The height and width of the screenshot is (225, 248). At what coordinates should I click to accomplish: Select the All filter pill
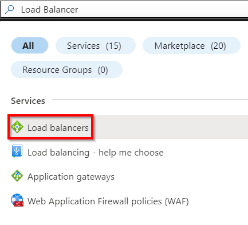point(30,45)
